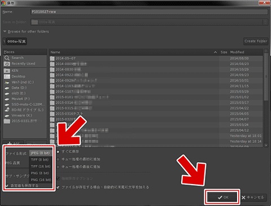
Task: Choose the Data (D:) drive icon
Action: pos(7,88)
